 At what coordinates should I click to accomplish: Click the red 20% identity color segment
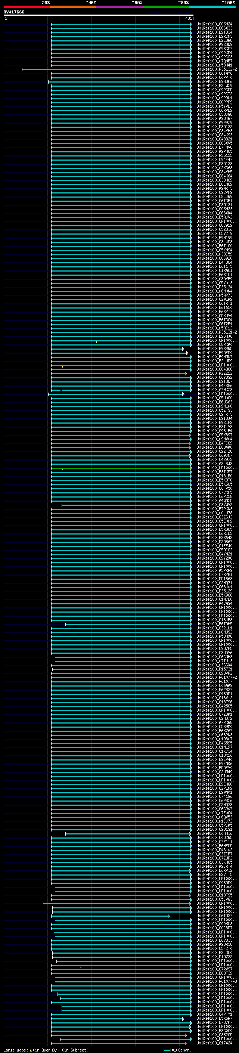(x=27, y=7)
